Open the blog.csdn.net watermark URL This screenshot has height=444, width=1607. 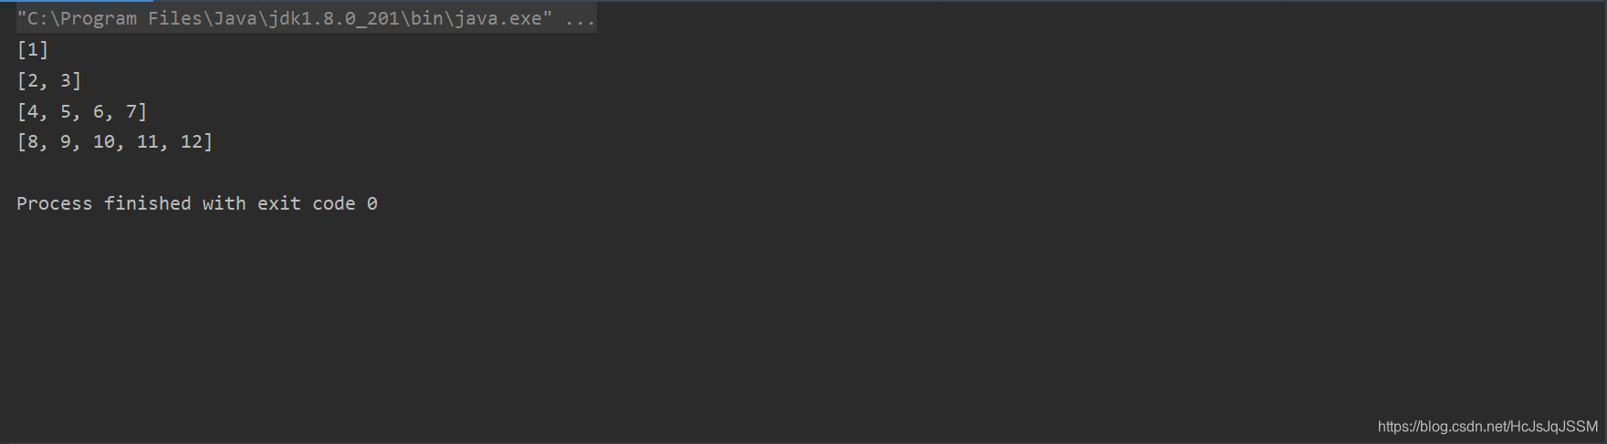click(x=1487, y=427)
